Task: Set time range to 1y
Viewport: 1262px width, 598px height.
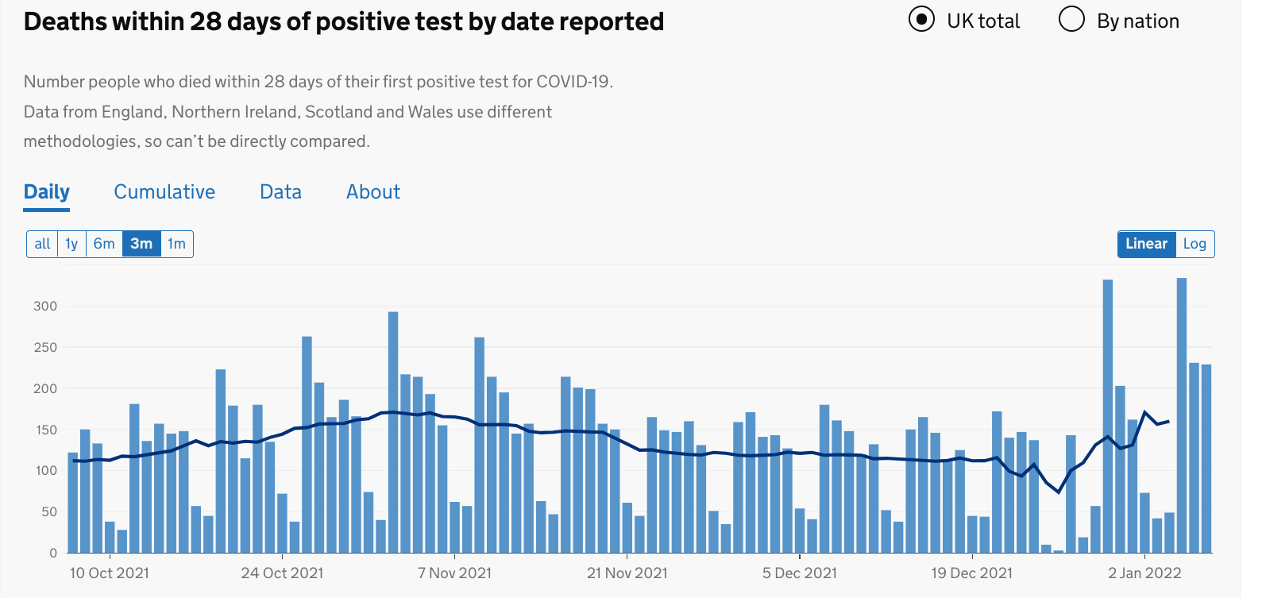Action: [x=71, y=244]
